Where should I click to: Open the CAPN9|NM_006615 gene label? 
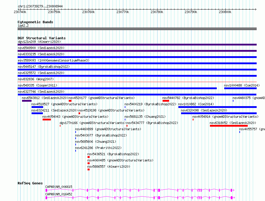pos(59,187)
